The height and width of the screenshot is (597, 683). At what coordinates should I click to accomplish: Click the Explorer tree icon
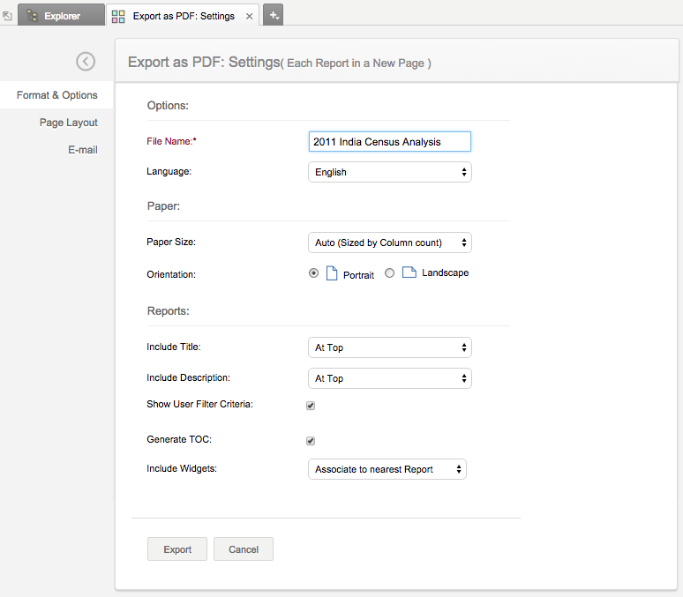click(33, 16)
